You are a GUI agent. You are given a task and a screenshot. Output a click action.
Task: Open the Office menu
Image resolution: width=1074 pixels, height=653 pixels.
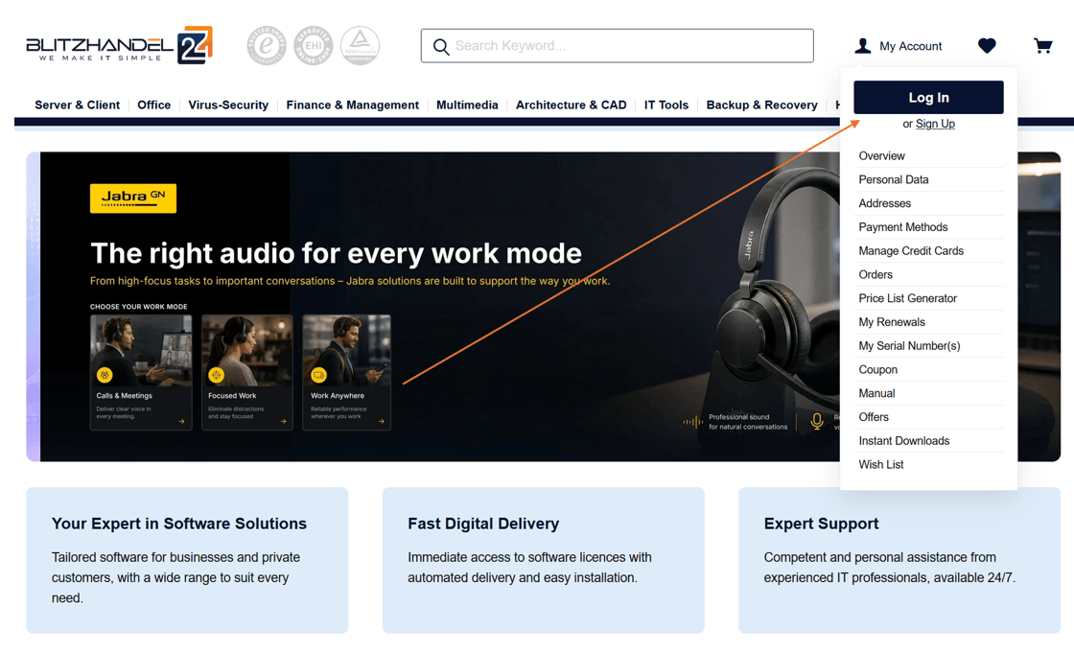[x=154, y=105]
